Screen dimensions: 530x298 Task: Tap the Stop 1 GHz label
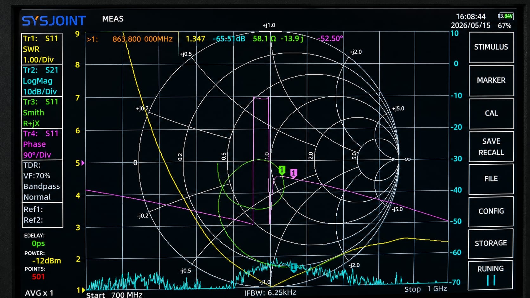426,289
